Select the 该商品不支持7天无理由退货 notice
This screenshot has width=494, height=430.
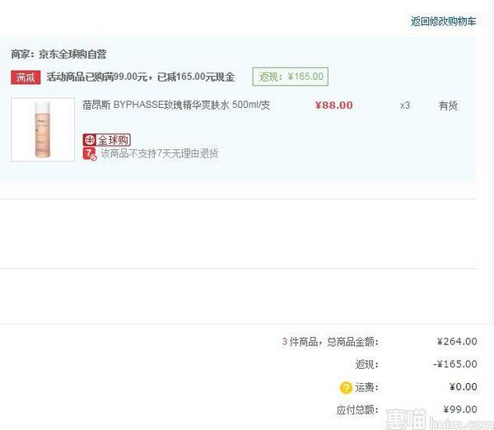(x=160, y=153)
